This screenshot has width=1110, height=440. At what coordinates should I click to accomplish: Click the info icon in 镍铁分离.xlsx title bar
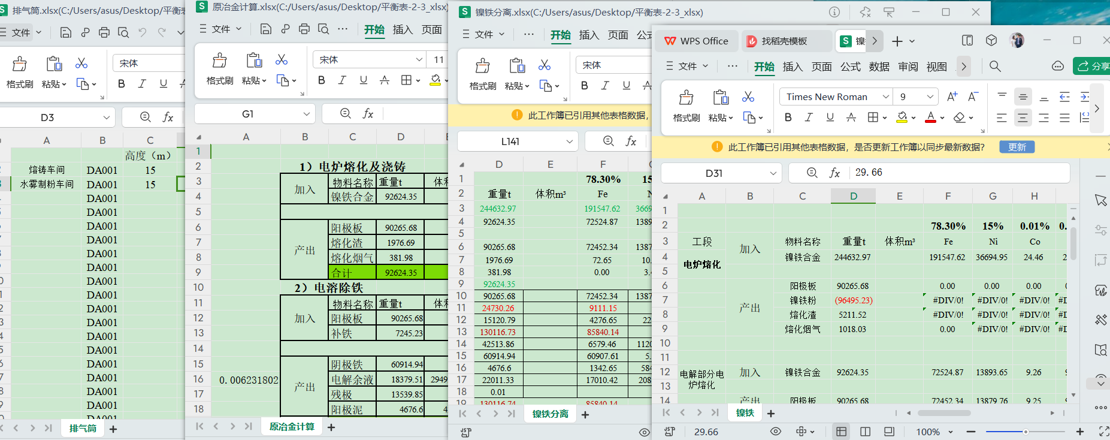834,12
